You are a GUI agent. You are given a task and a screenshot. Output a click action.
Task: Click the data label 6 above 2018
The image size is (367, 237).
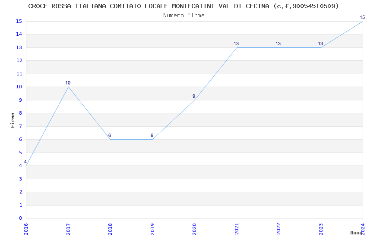tap(110, 135)
